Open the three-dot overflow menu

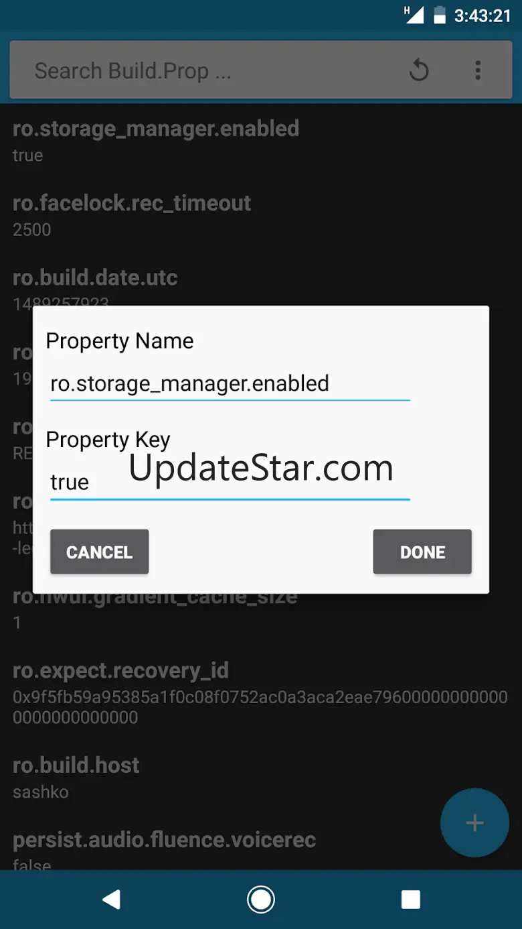(478, 70)
